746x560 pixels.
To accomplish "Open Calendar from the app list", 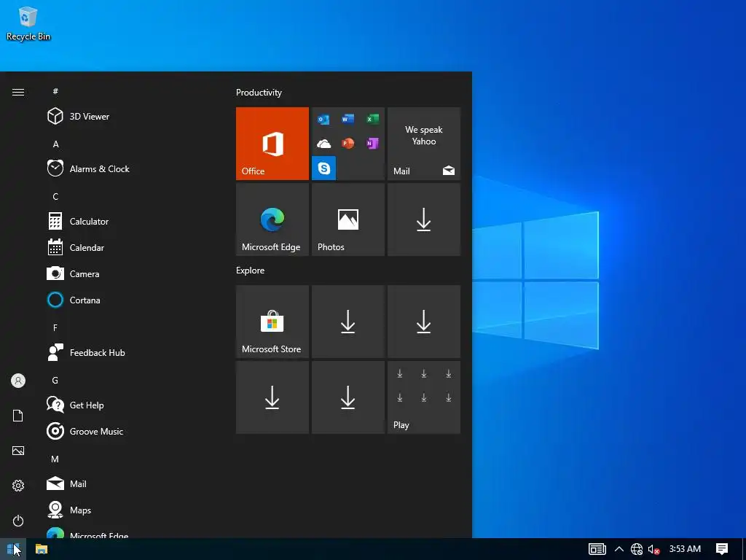I will [128, 247].
